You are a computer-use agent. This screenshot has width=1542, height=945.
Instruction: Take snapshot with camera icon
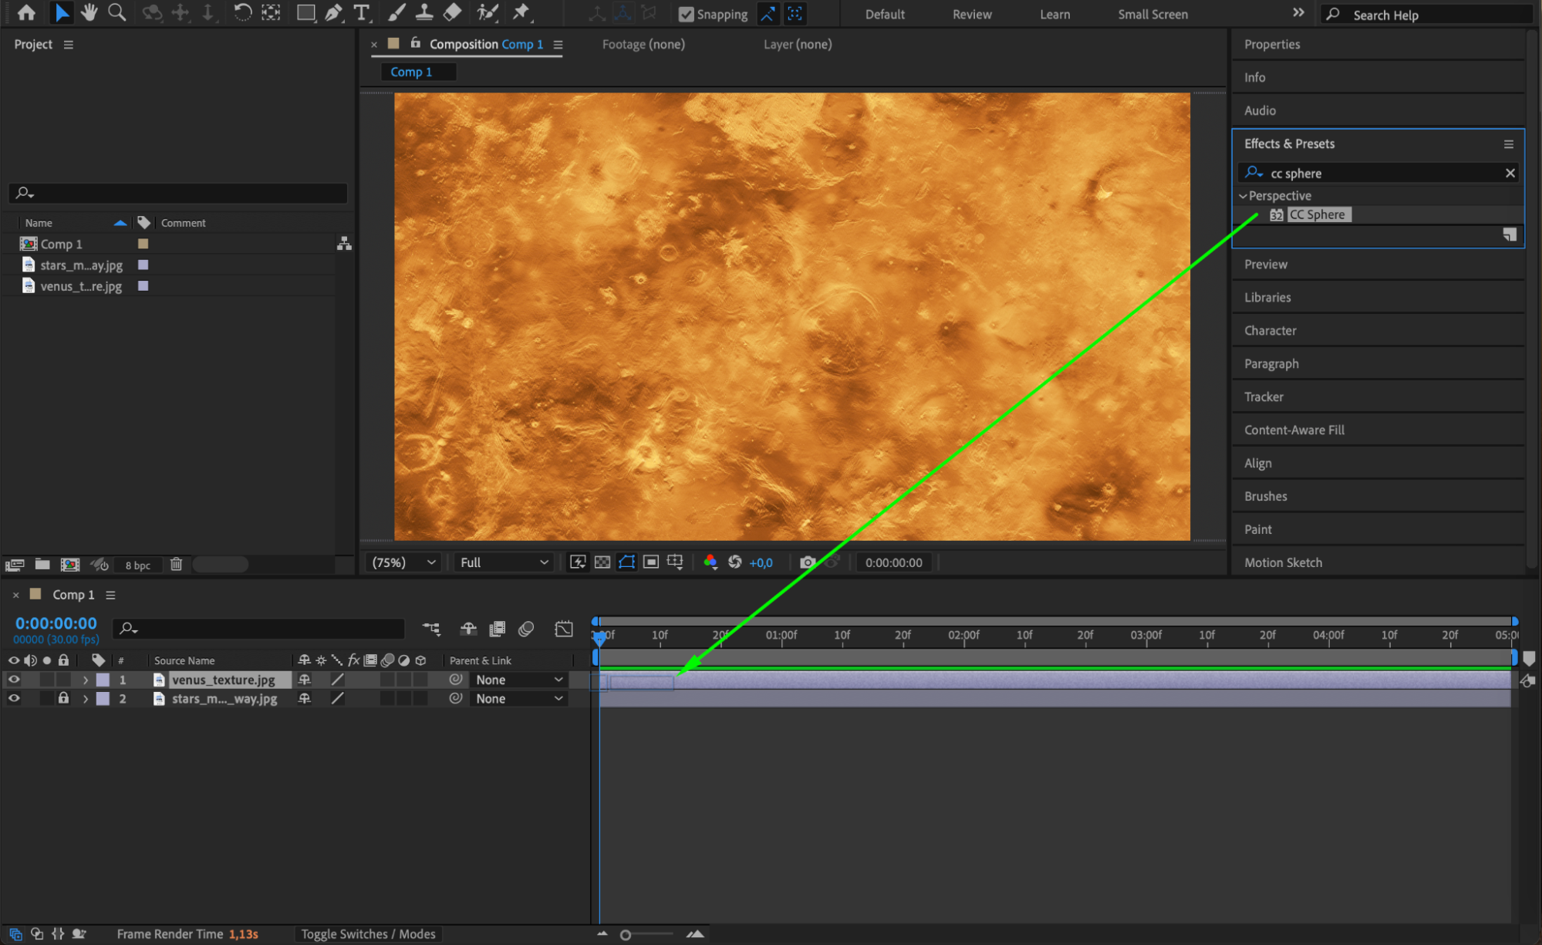(x=807, y=562)
